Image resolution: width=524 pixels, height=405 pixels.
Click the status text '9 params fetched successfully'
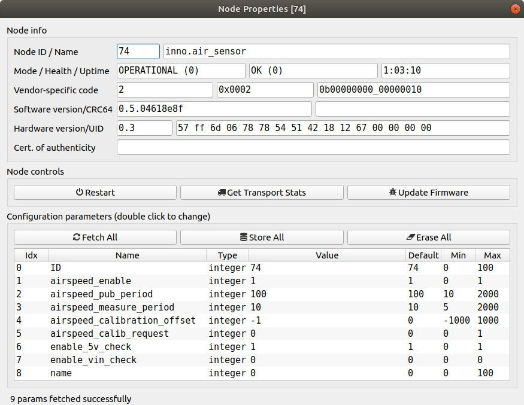click(71, 398)
